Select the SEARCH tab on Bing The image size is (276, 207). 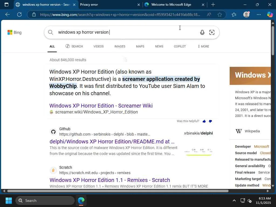point(74,46)
